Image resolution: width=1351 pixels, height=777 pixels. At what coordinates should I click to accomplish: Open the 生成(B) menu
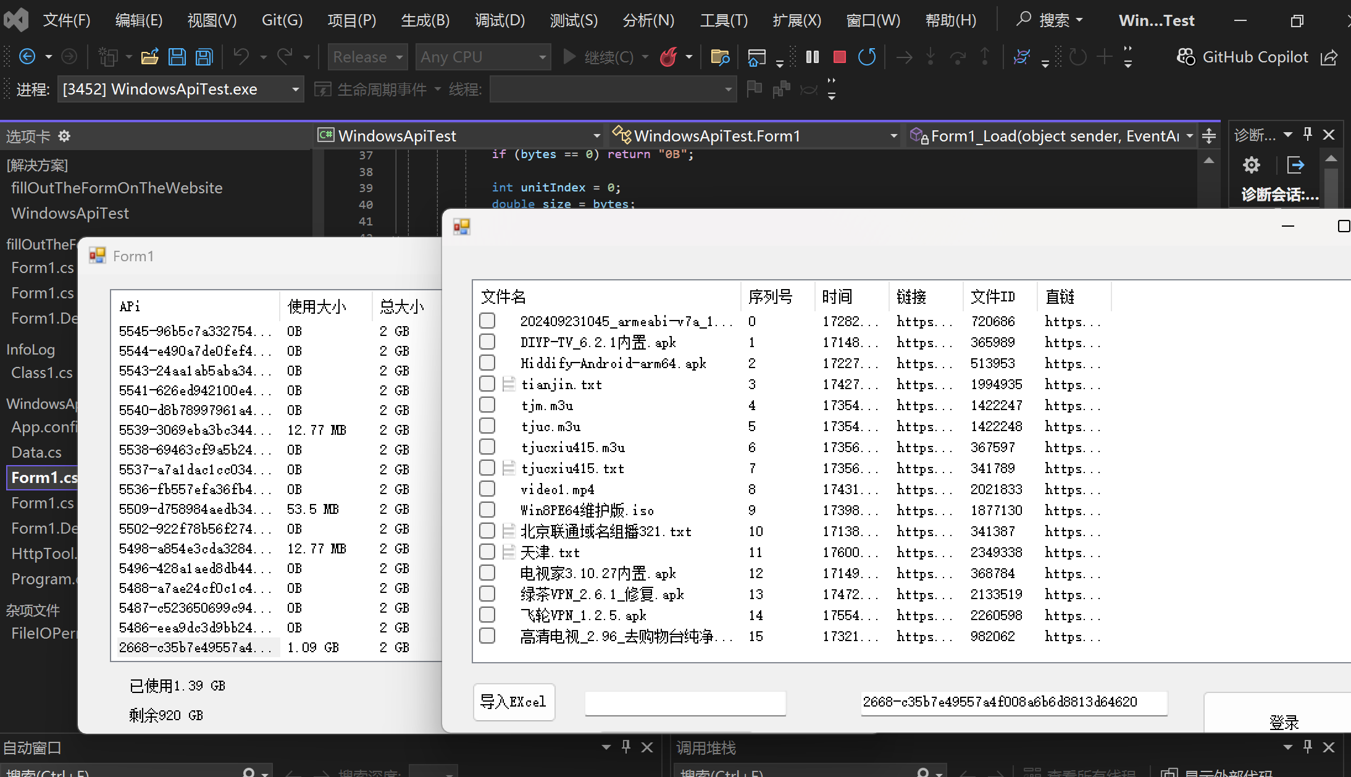pyautogui.click(x=425, y=20)
